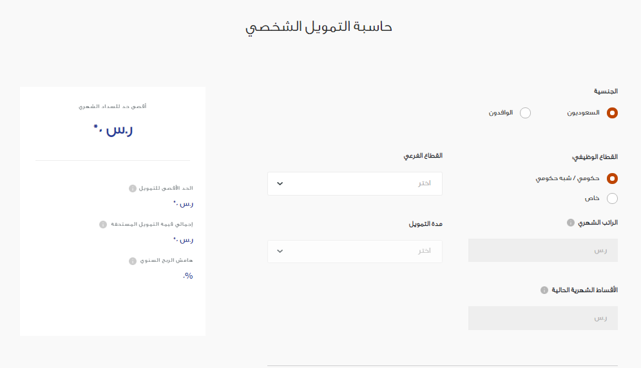Select الوافدون nationality radio button
The height and width of the screenshot is (368, 641).
[x=525, y=113]
